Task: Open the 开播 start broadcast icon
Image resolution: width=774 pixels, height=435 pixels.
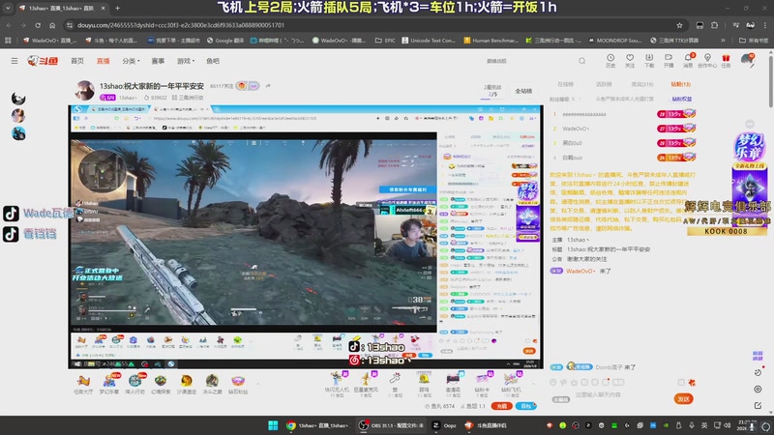Action: [669, 61]
